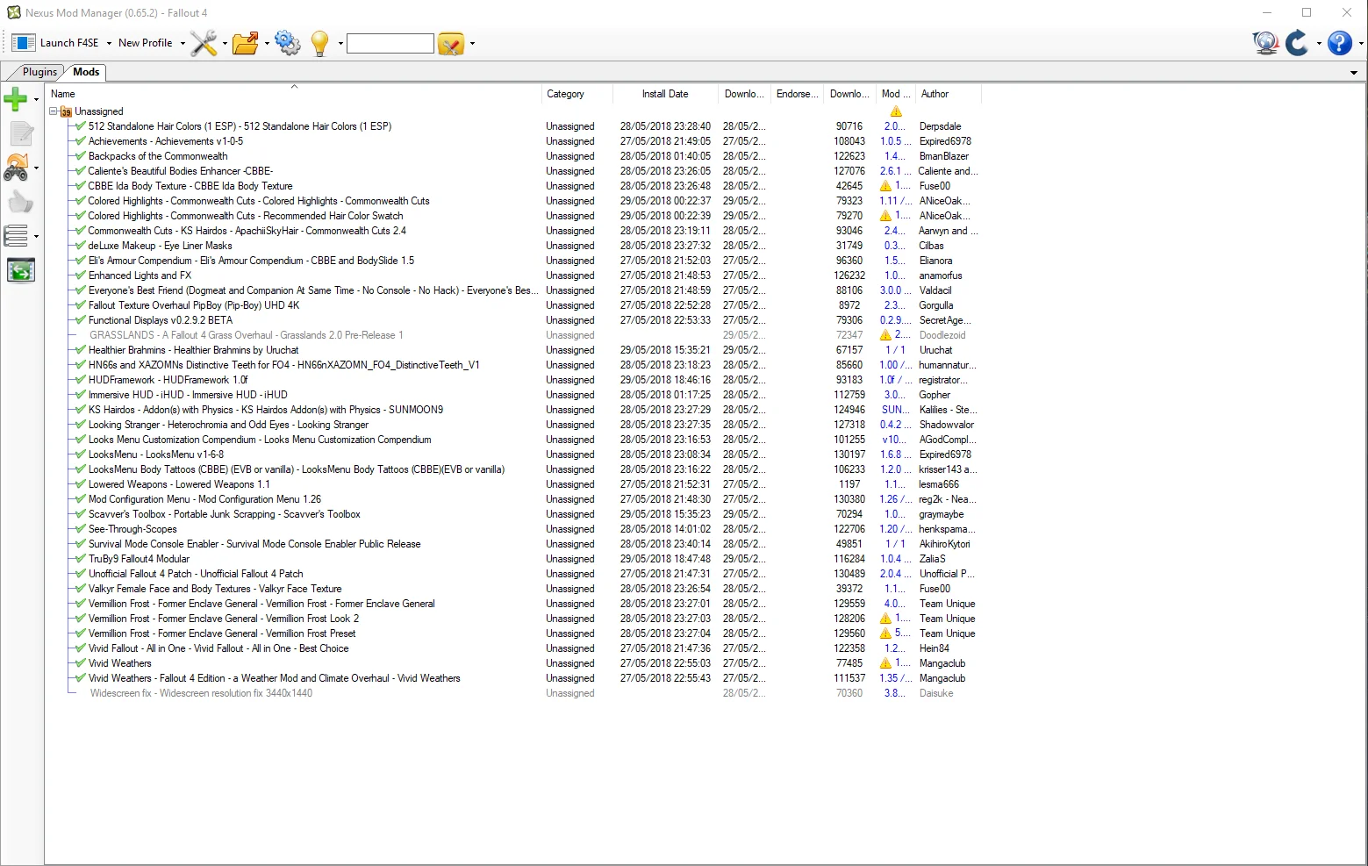Image resolution: width=1368 pixels, height=866 pixels.
Task: Open the New Profile dropdown arrow
Action: tap(183, 43)
